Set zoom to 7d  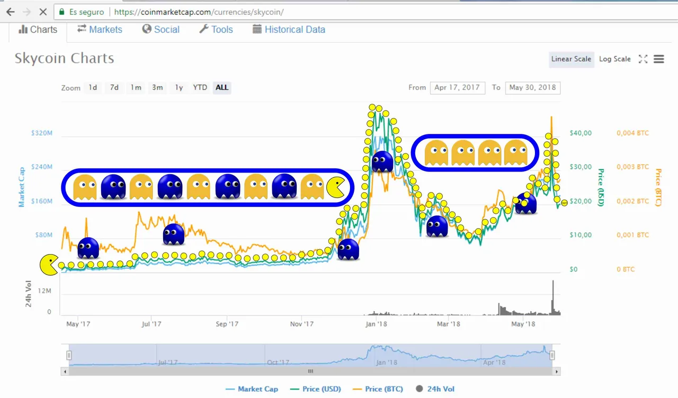(114, 87)
